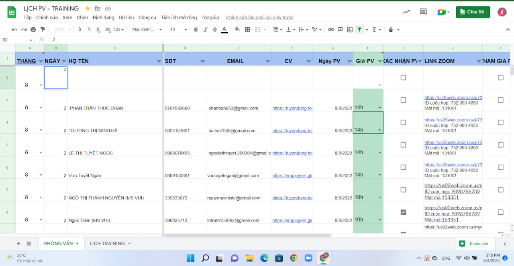
Task: Click the Chia Sẻ button
Action: pyautogui.click(x=473, y=12)
